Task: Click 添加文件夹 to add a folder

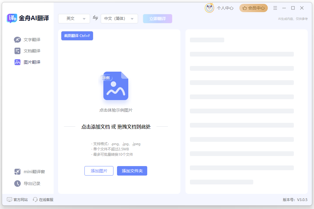Action: pos(132,171)
